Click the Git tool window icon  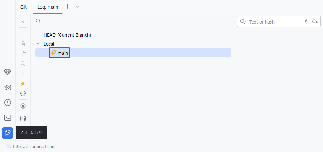pos(8,133)
